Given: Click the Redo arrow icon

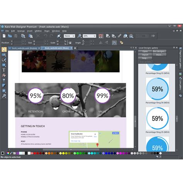Looking at the screenshot, I should pos(51,36).
